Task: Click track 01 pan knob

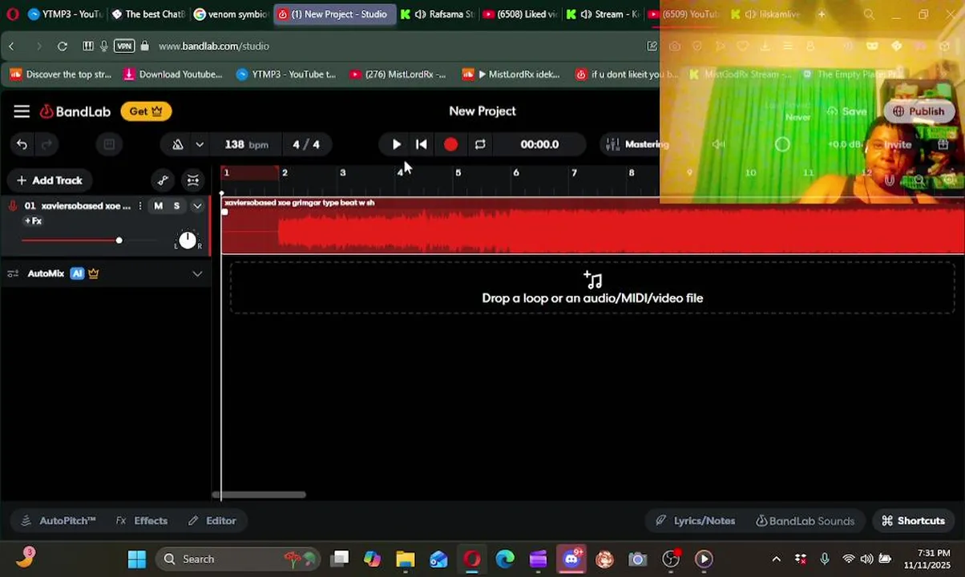Action: click(187, 240)
